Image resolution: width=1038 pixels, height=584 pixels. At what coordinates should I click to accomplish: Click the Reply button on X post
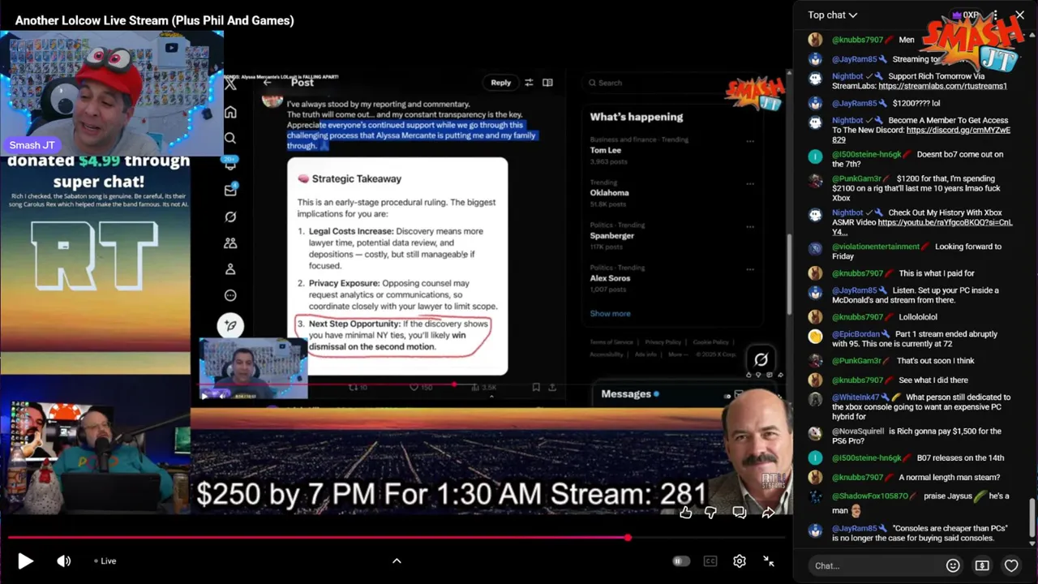tap(500, 83)
